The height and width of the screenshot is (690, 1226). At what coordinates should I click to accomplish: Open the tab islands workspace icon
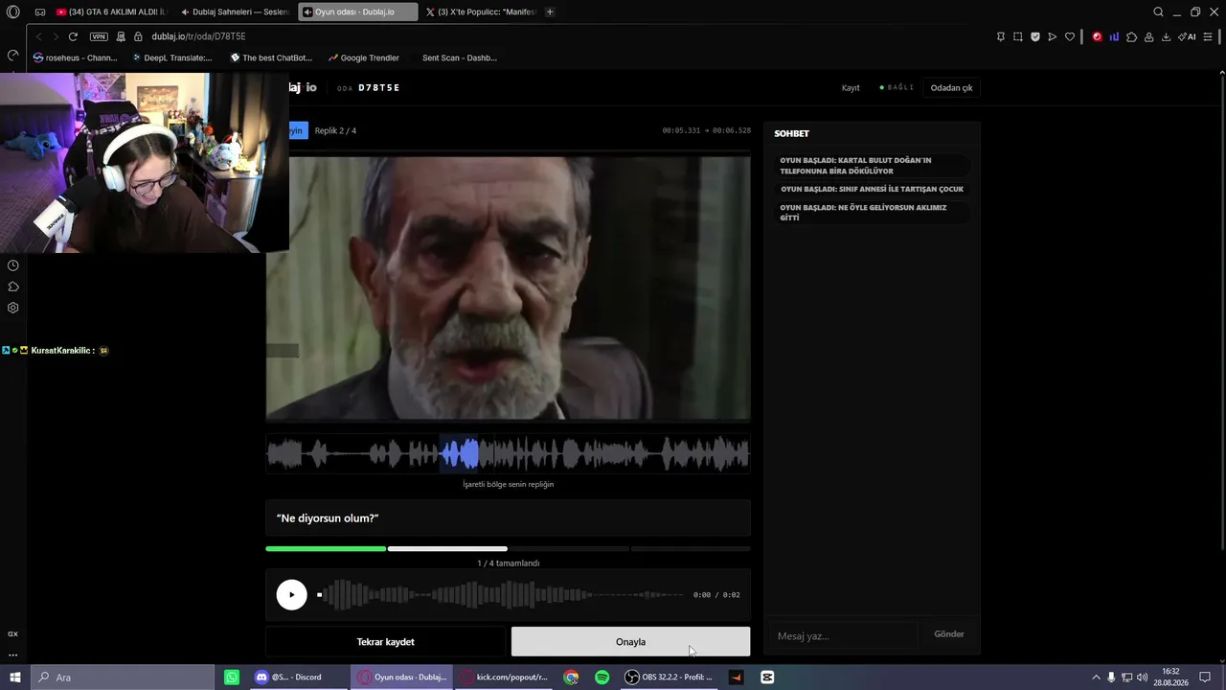(x=40, y=11)
